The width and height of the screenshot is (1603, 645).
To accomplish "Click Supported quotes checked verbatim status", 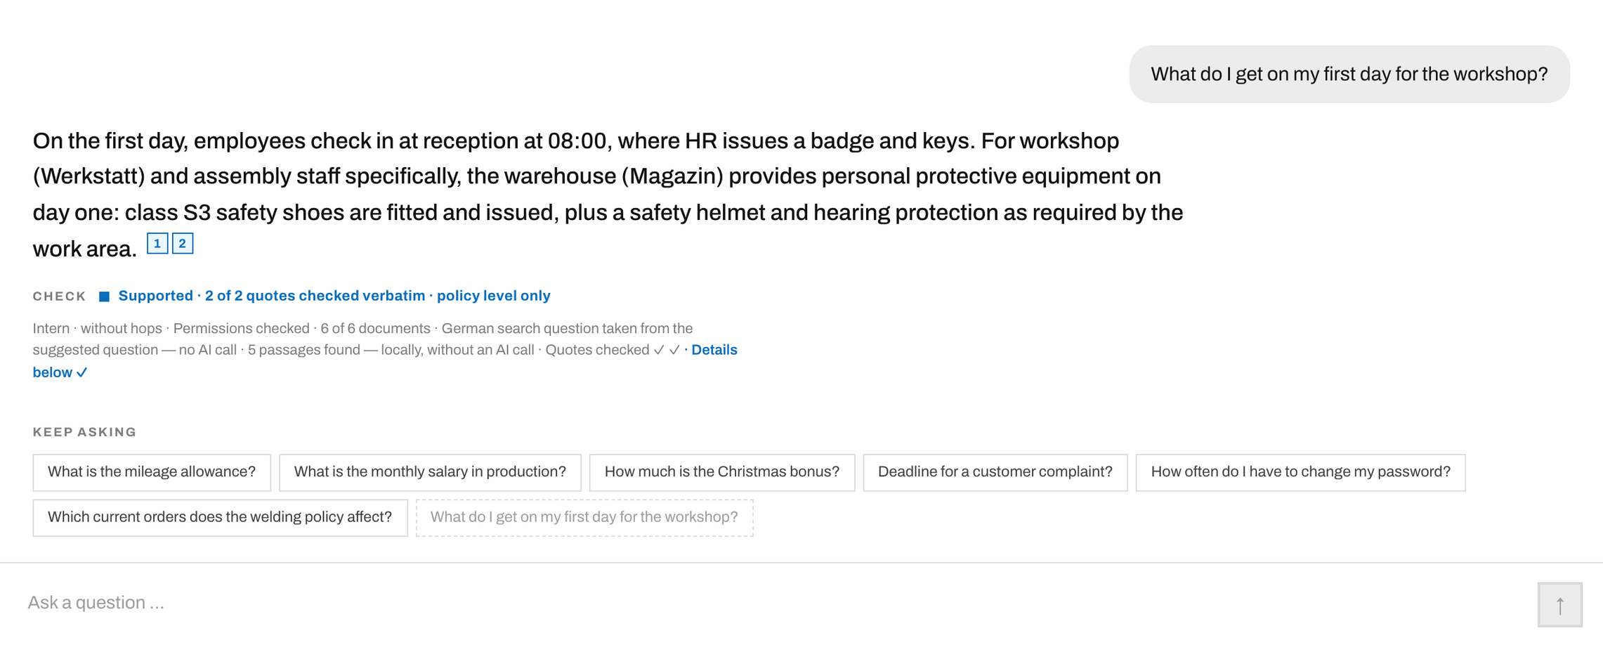I will coord(334,296).
